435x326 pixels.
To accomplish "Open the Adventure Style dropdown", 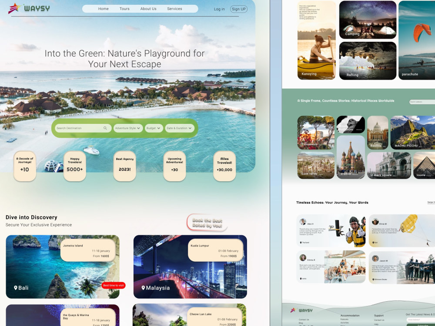I will 128,128.
